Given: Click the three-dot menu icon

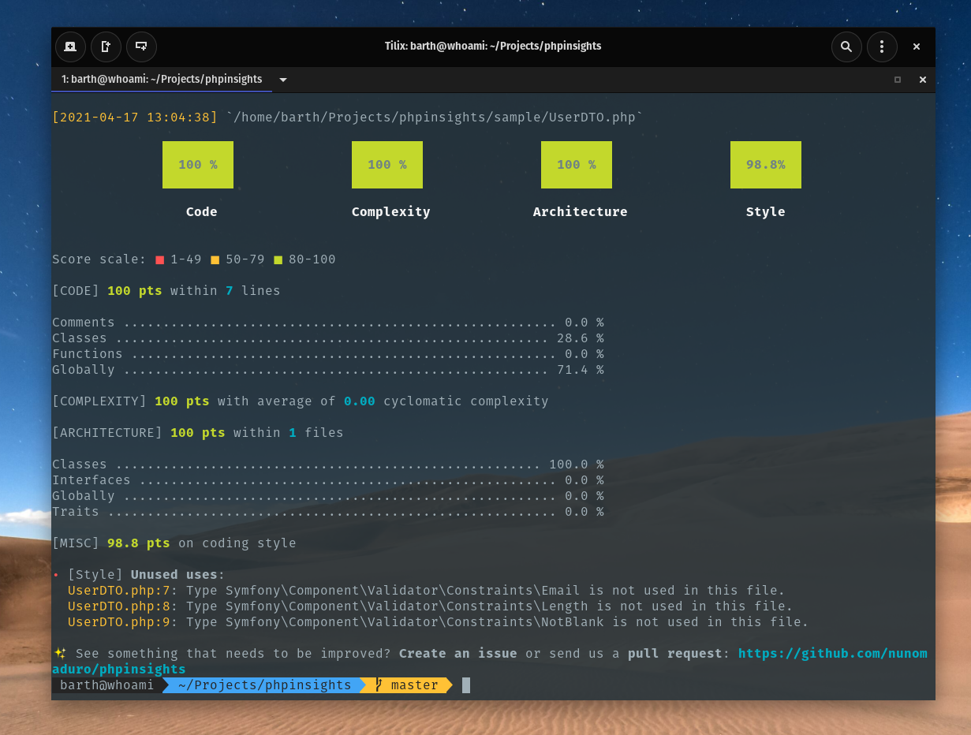Looking at the screenshot, I should 882,47.
